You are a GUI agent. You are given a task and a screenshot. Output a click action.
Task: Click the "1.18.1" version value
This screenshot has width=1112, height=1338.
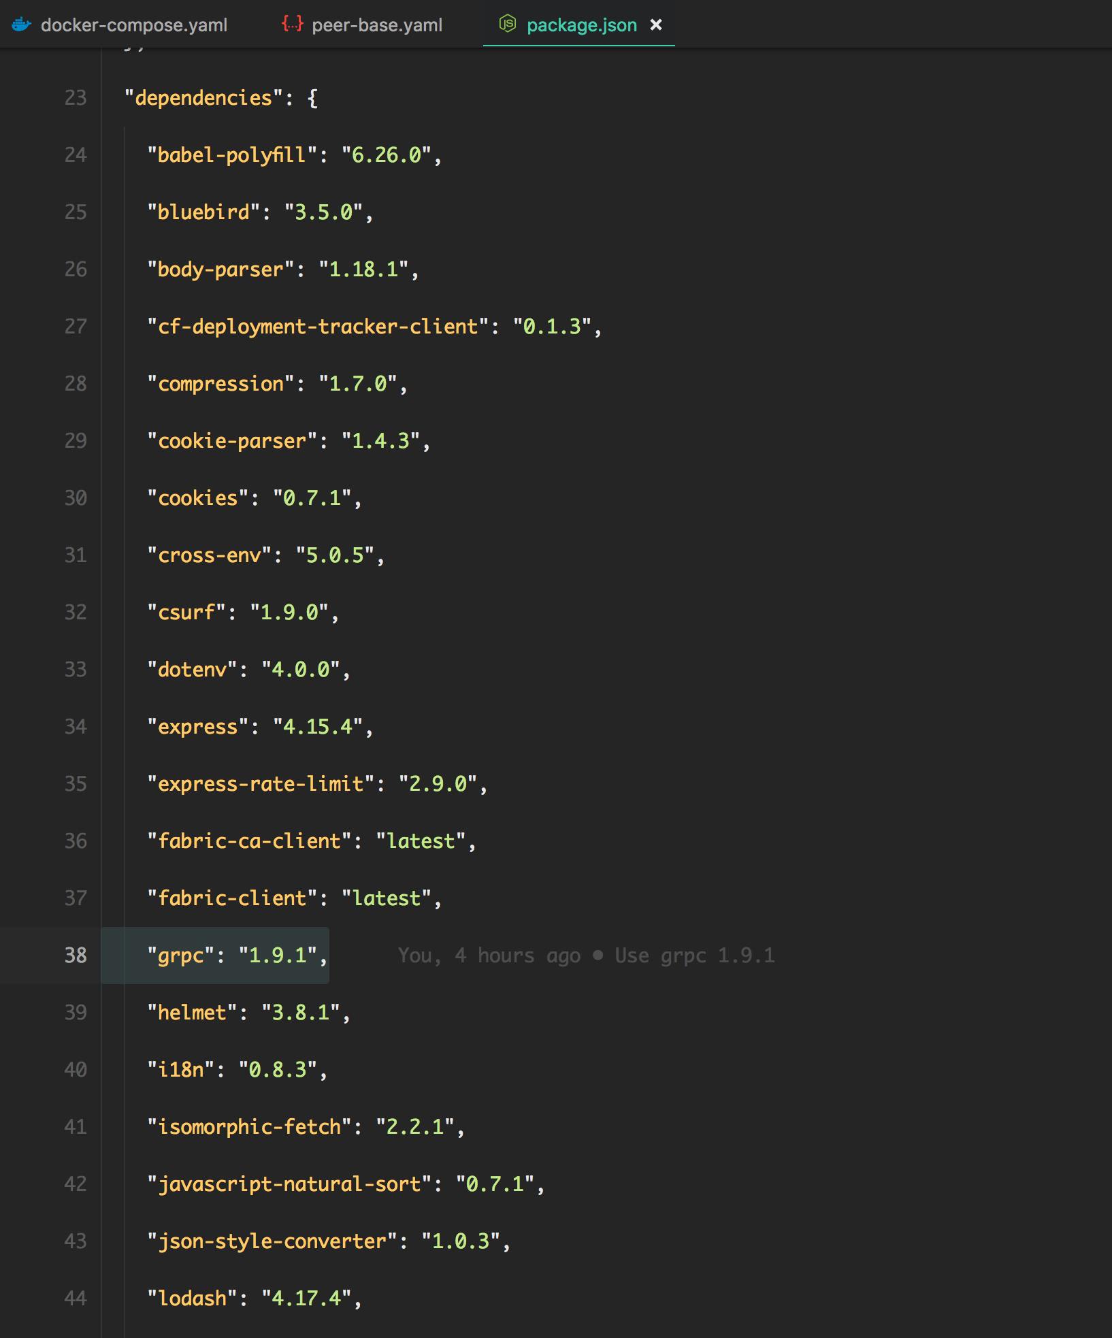point(364,270)
